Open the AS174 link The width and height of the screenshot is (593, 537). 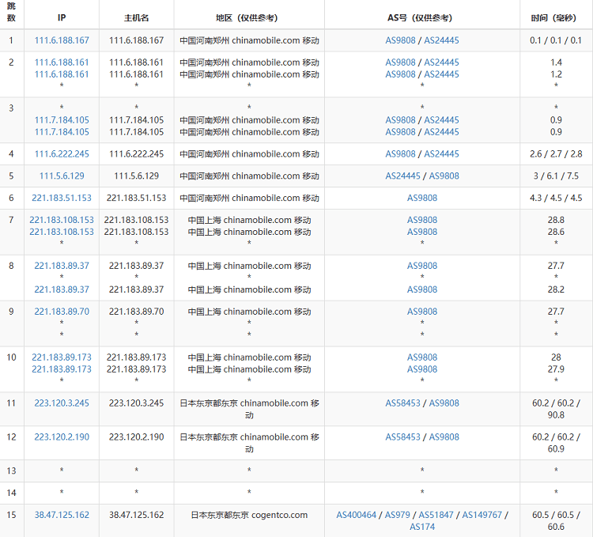(x=422, y=527)
